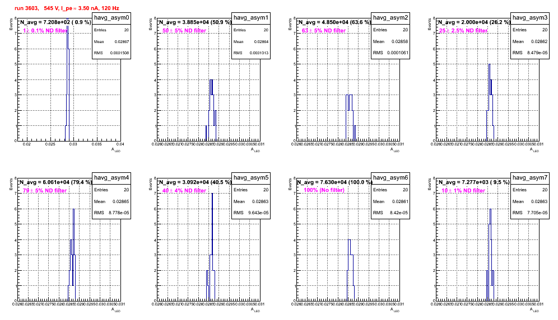Viewport: 558px width, 320px height.
Task: Select the havg_asym0 stats box title
Action: point(111,18)
